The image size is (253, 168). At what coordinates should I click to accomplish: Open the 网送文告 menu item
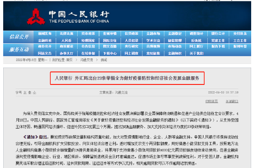coord(45,53)
